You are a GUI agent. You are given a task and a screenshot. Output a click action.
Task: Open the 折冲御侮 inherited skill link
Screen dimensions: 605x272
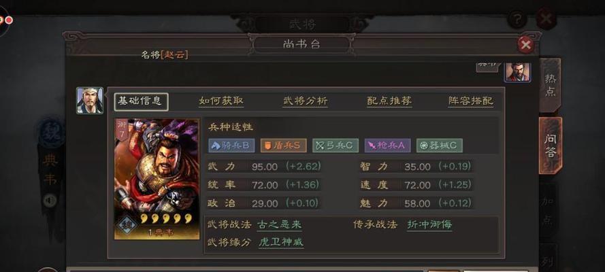(429, 224)
